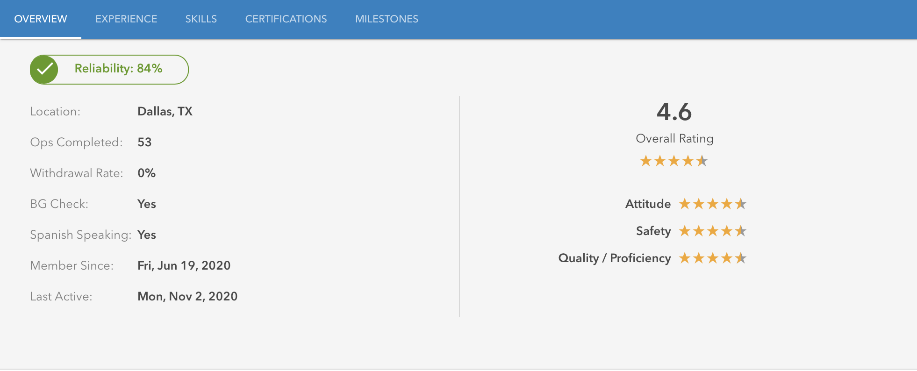The width and height of the screenshot is (917, 371).
Task: Click the Withdrawal Rate 0% value
Action: (146, 173)
